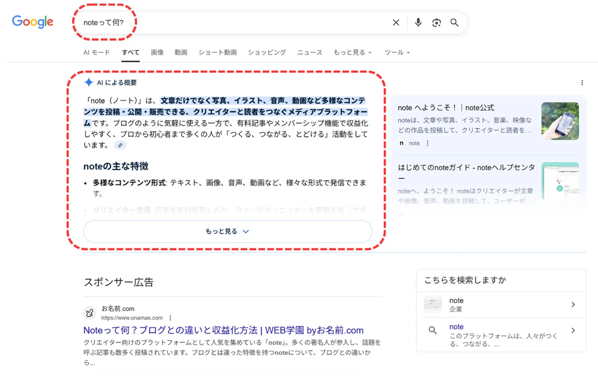Open note 企業 suggestion chevron
This screenshot has height=376, width=598.
coord(573,304)
